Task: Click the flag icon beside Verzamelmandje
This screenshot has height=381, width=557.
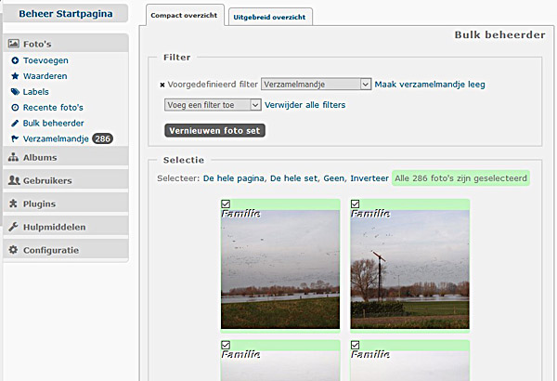Action: [x=15, y=138]
